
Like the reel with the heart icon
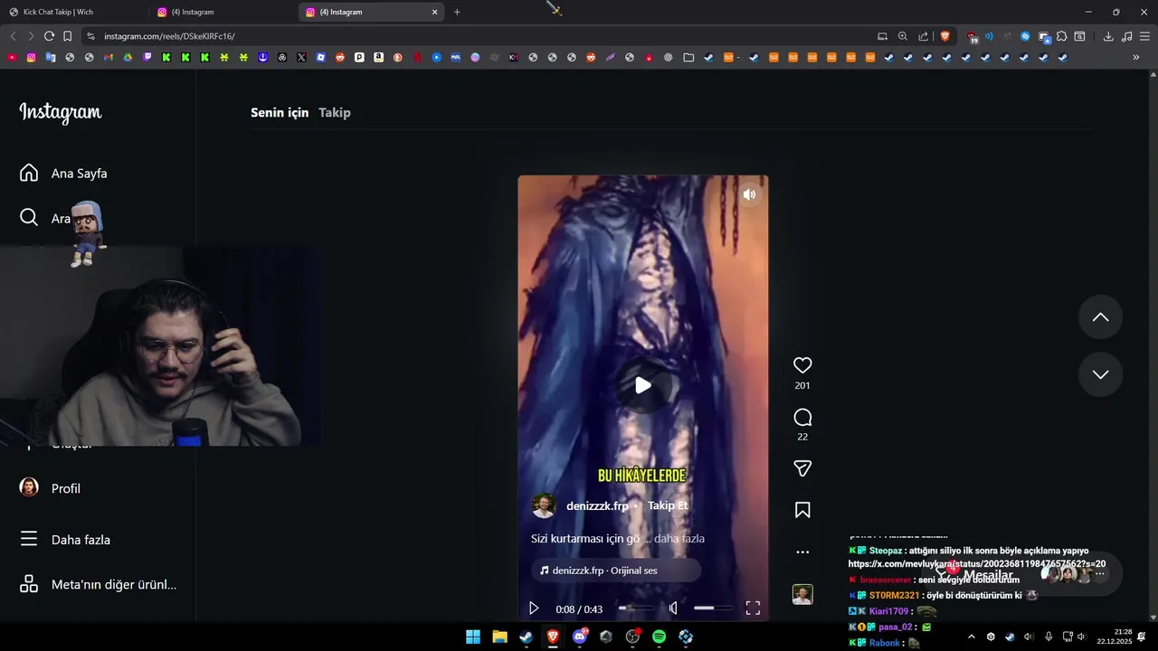click(x=802, y=365)
